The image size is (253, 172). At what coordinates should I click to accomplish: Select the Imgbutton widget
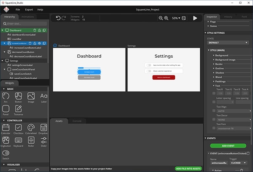point(5,142)
